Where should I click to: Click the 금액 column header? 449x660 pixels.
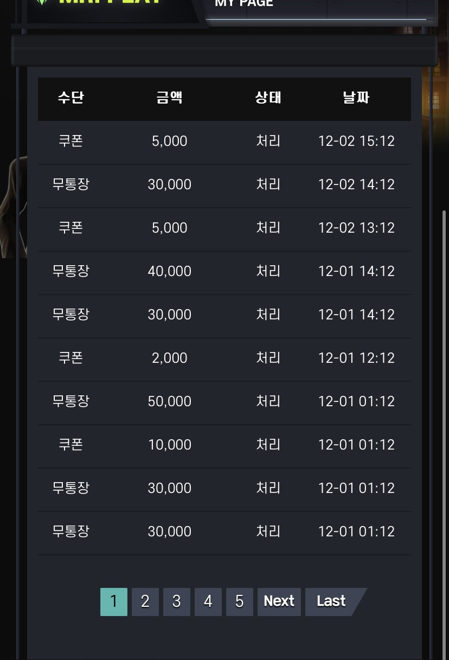tap(170, 98)
